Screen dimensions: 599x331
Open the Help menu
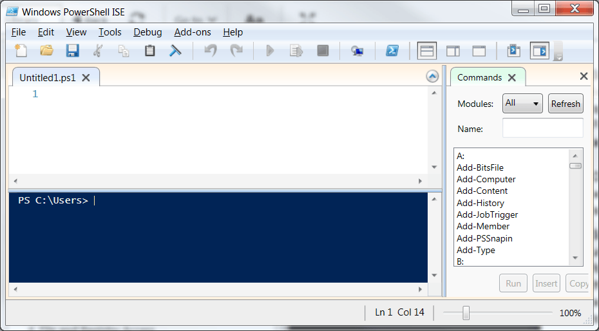(x=233, y=32)
